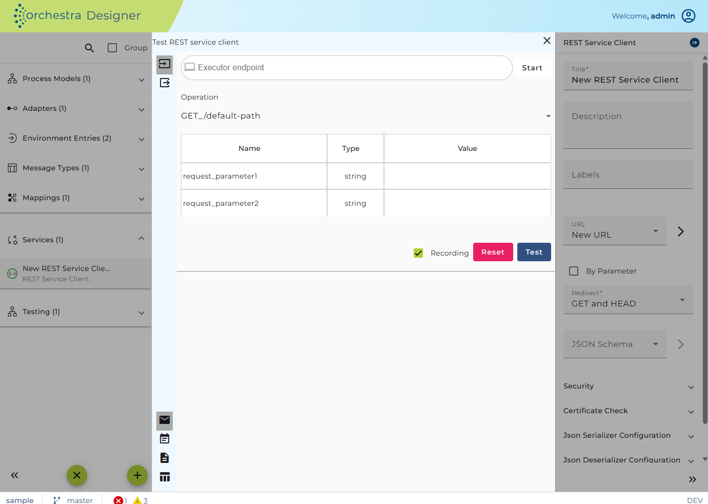Select New REST Service Client item

76,274
